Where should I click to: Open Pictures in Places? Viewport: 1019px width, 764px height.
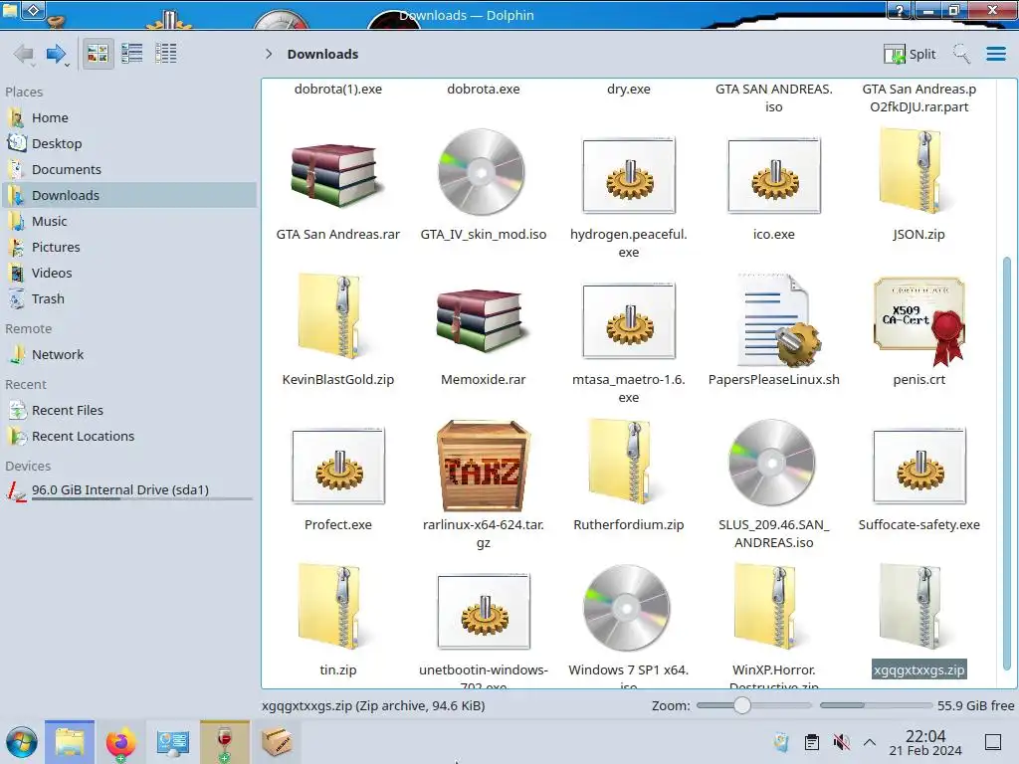pos(128,248)
